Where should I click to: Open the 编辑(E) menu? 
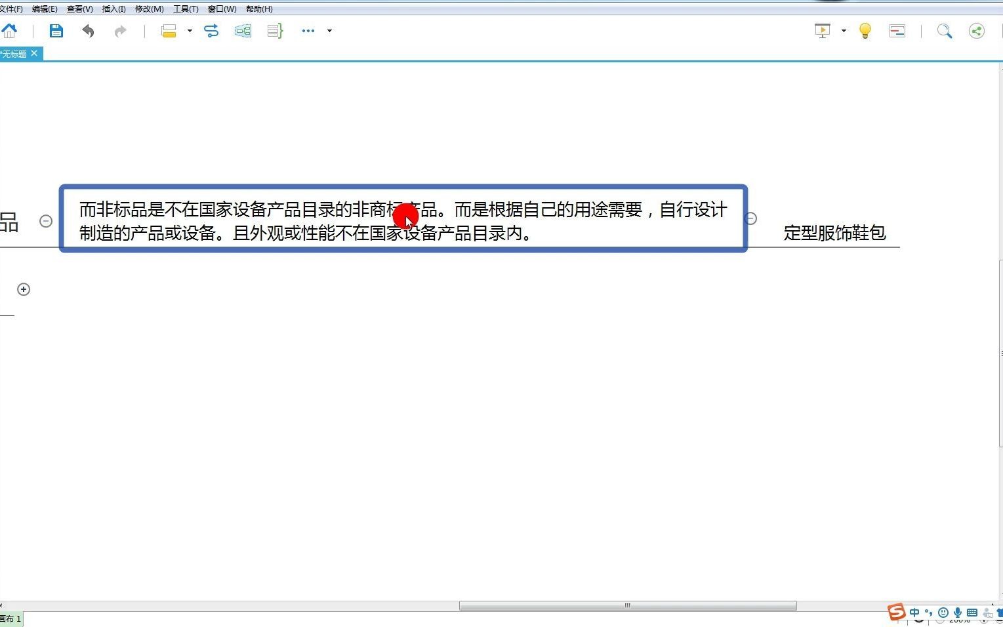(45, 9)
